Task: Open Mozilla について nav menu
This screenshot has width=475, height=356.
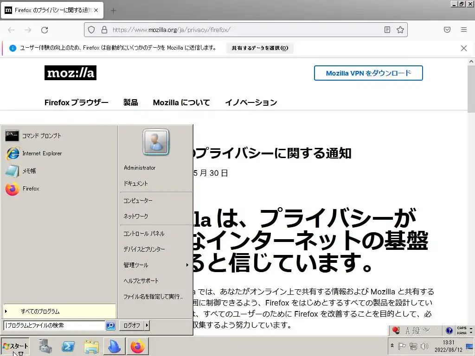Action: coord(181,102)
